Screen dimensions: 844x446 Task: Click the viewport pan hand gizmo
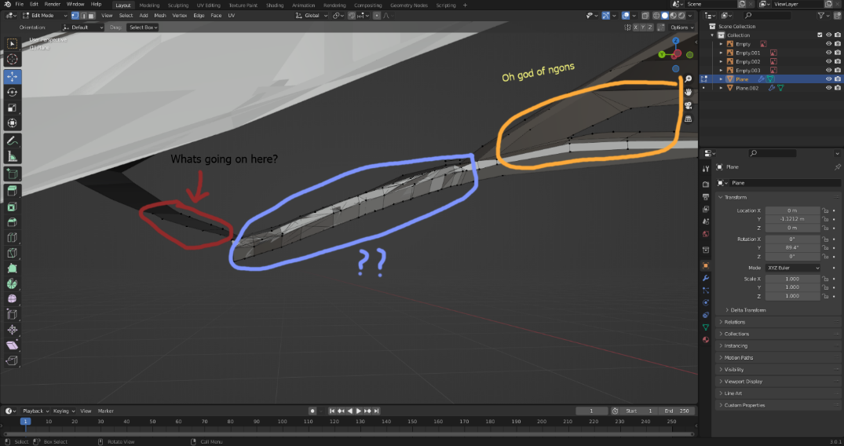(688, 92)
